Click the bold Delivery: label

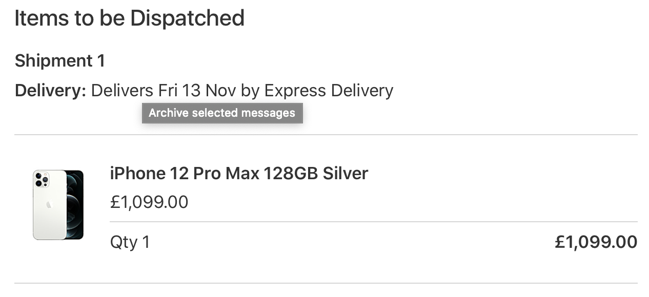(50, 91)
